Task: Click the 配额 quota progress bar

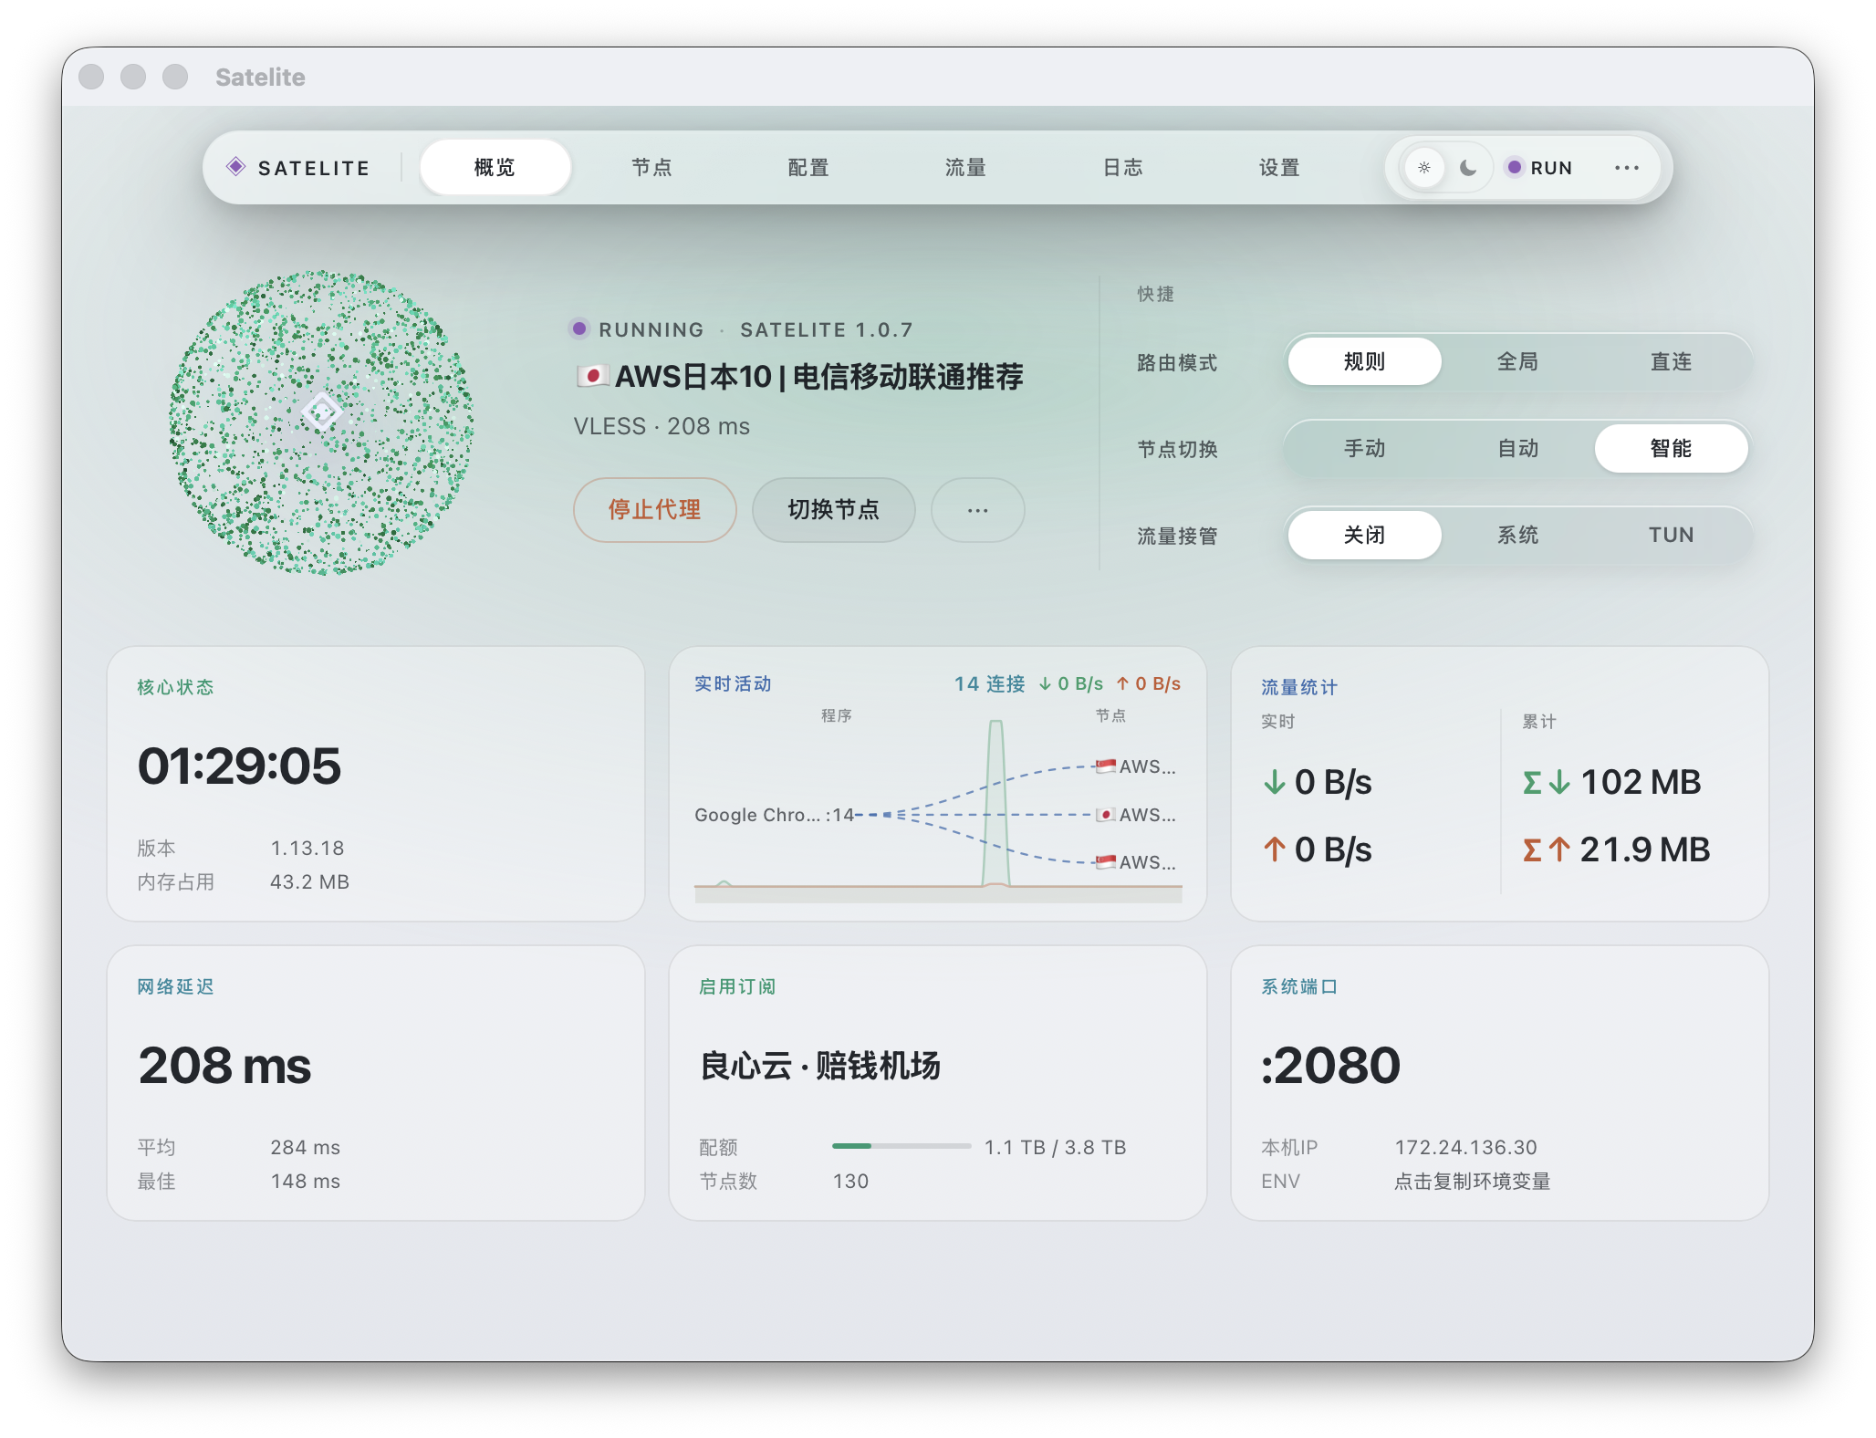Action: click(x=902, y=1146)
